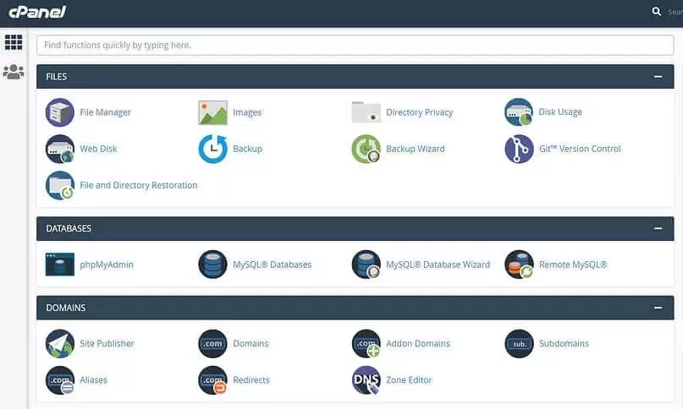Click the Redirects link

point(251,380)
